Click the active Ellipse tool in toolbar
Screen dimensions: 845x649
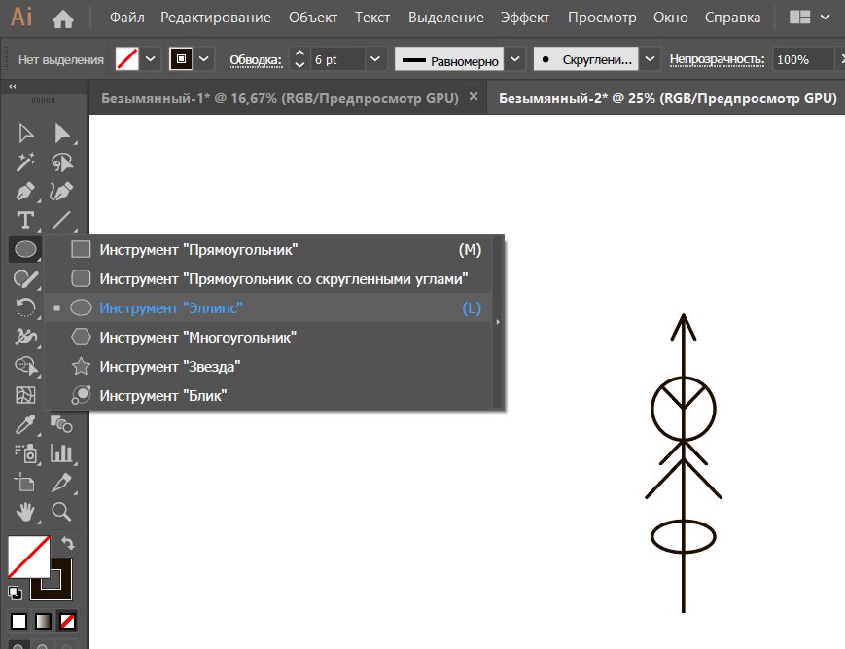[x=25, y=249]
